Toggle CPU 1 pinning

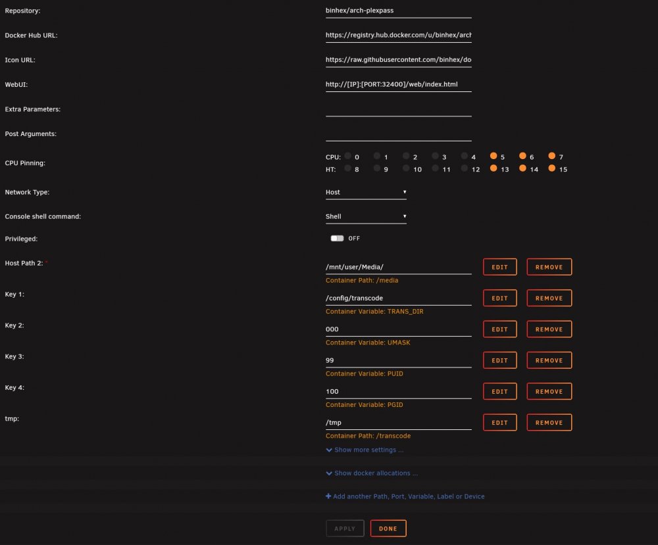[x=377, y=156]
